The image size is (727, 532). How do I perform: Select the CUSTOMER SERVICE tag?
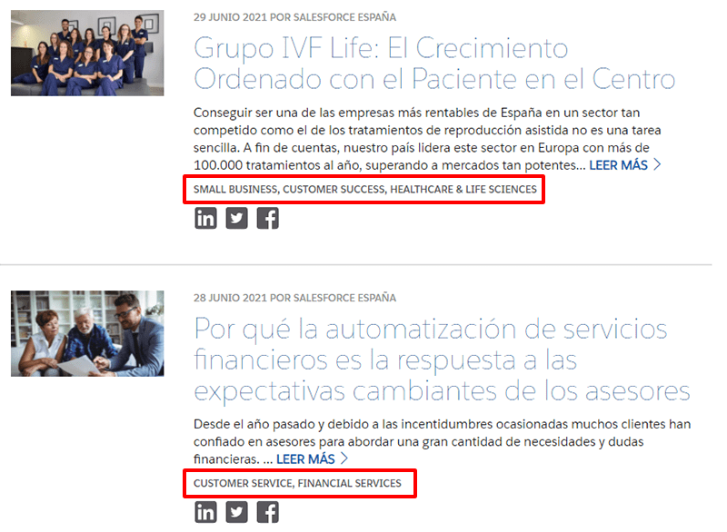tap(243, 483)
